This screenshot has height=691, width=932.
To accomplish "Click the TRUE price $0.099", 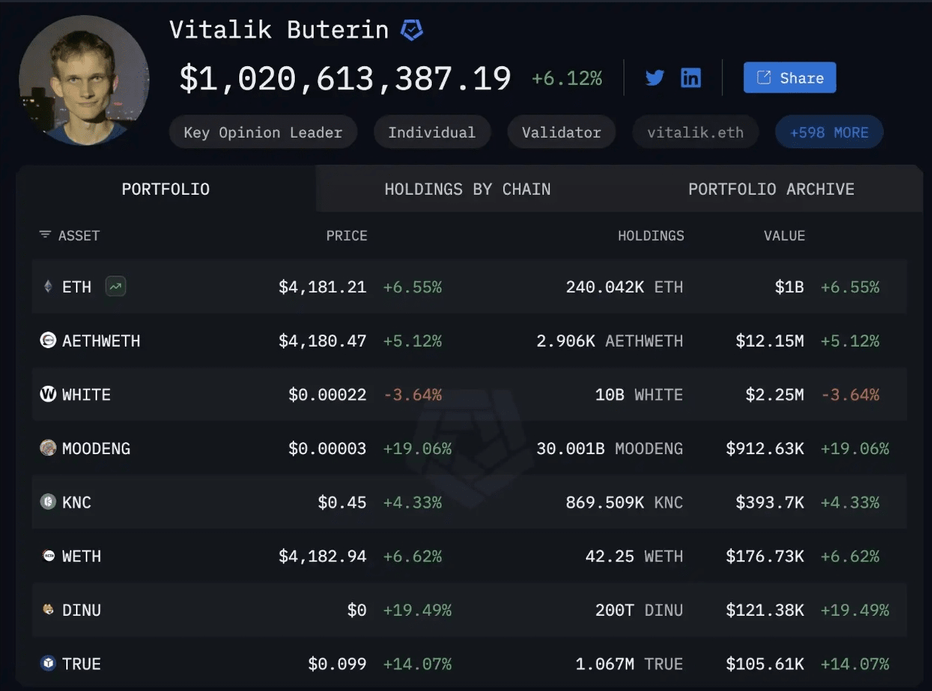I will click(338, 664).
